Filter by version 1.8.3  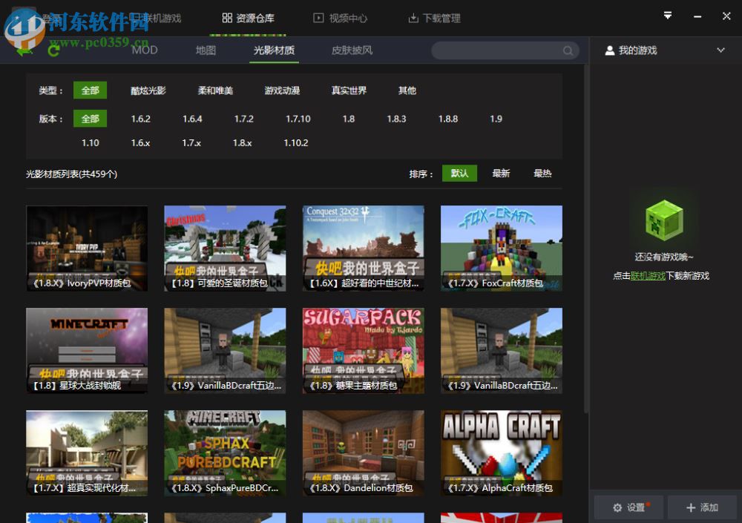(x=396, y=119)
